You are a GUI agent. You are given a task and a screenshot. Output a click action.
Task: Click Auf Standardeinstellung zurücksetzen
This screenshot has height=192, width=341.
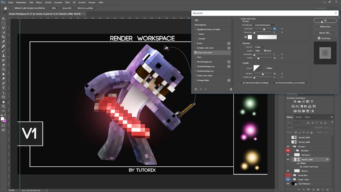[290, 83]
